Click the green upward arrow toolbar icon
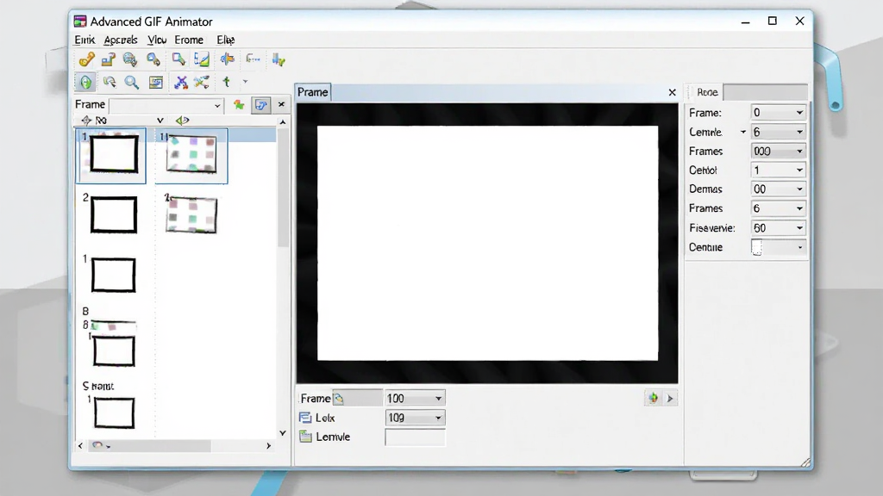The image size is (883, 496). [x=227, y=83]
